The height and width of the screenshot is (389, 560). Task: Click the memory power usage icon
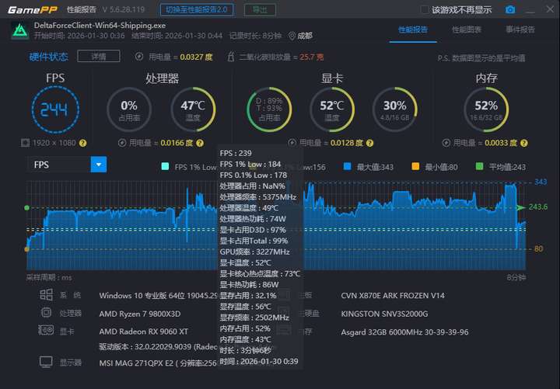click(446, 143)
